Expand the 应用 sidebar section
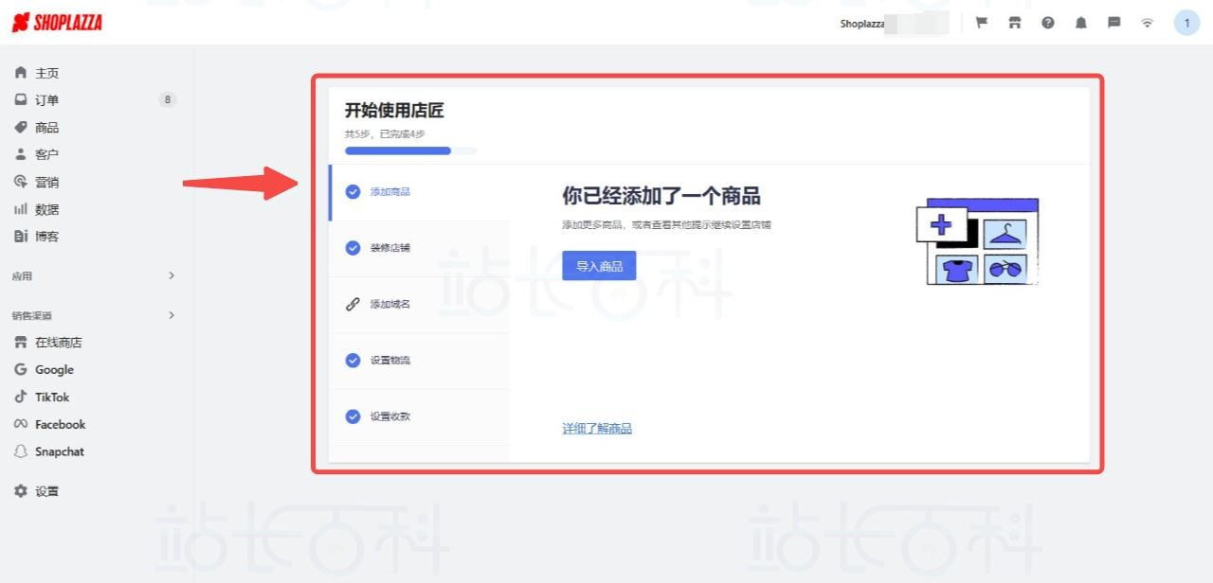 [x=172, y=275]
